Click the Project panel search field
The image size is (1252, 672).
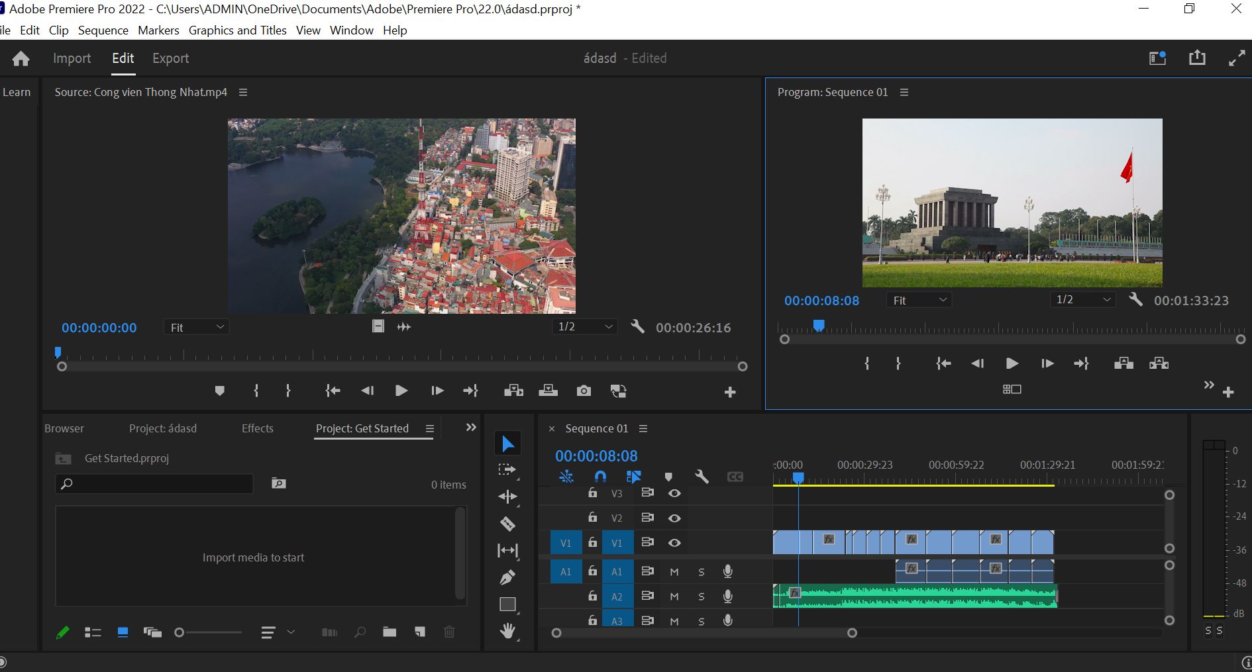click(x=154, y=484)
